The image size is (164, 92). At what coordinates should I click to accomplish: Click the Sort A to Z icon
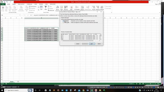point(39,7)
